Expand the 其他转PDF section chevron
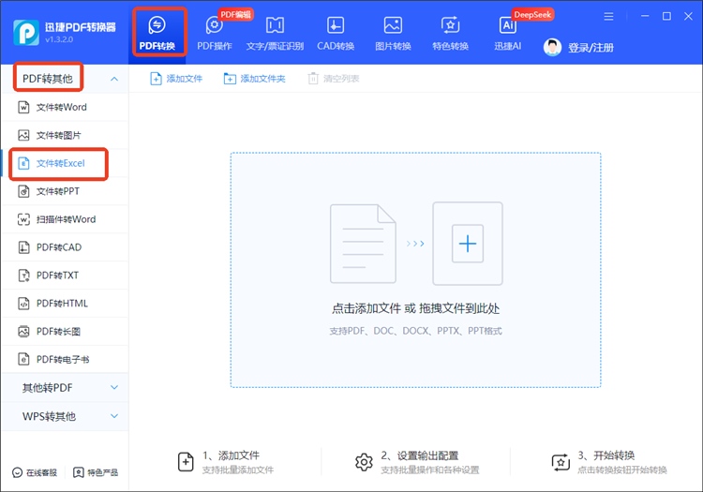This screenshot has height=492, width=703. pos(114,387)
